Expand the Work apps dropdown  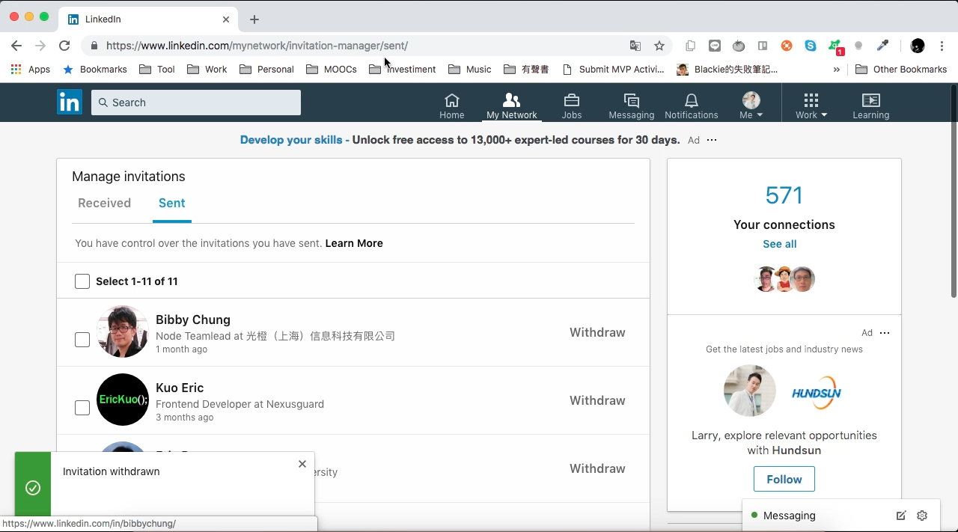[811, 106]
